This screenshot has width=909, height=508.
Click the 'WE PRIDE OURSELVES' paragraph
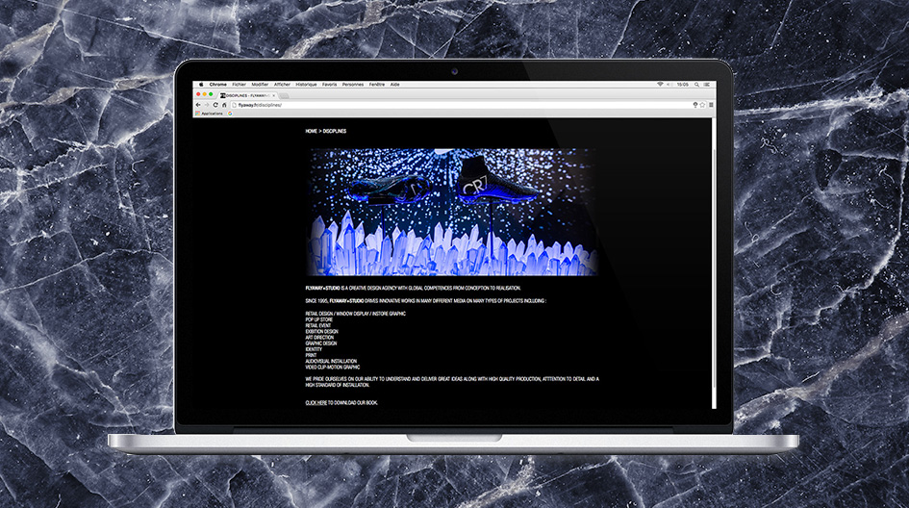(452, 382)
